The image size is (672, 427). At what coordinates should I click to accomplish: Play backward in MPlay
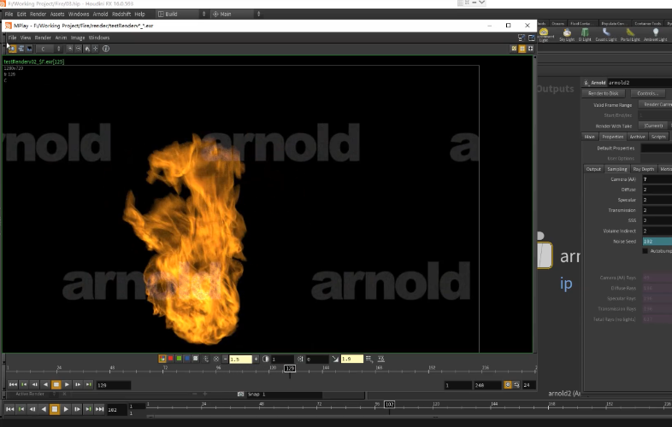(45, 384)
